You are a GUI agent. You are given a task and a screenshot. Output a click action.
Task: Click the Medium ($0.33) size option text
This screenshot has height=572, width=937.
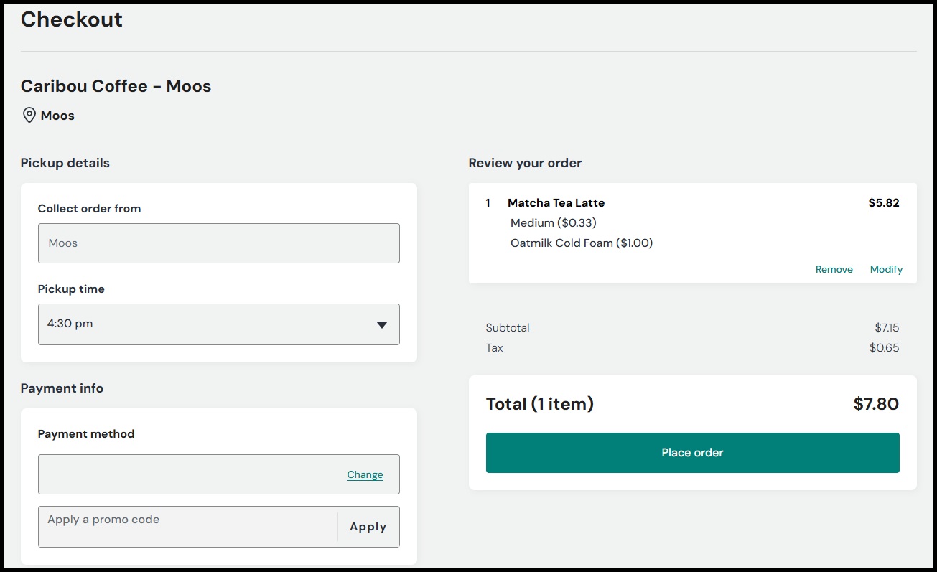(x=553, y=223)
